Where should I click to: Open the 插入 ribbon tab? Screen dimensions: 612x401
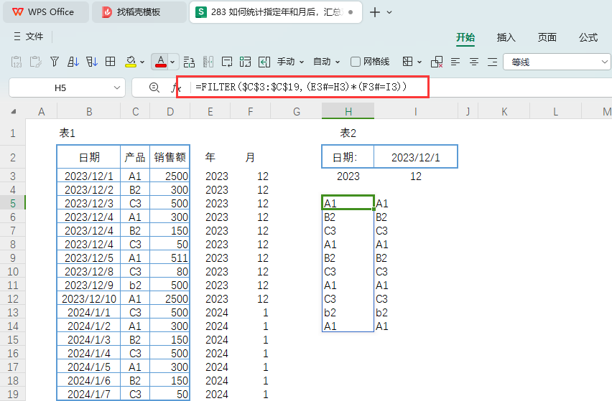point(506,37)
